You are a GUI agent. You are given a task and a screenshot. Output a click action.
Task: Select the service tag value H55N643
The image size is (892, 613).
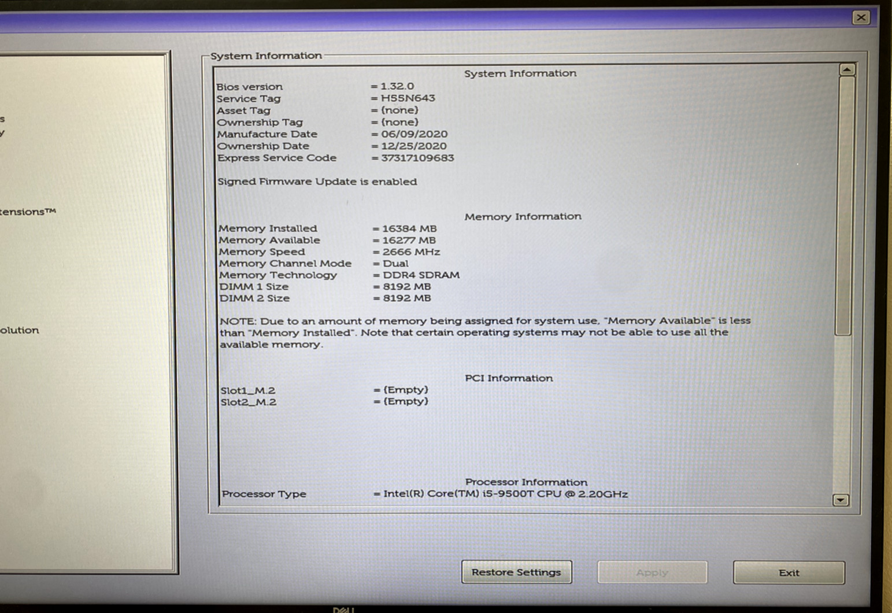tap(408, 98)
